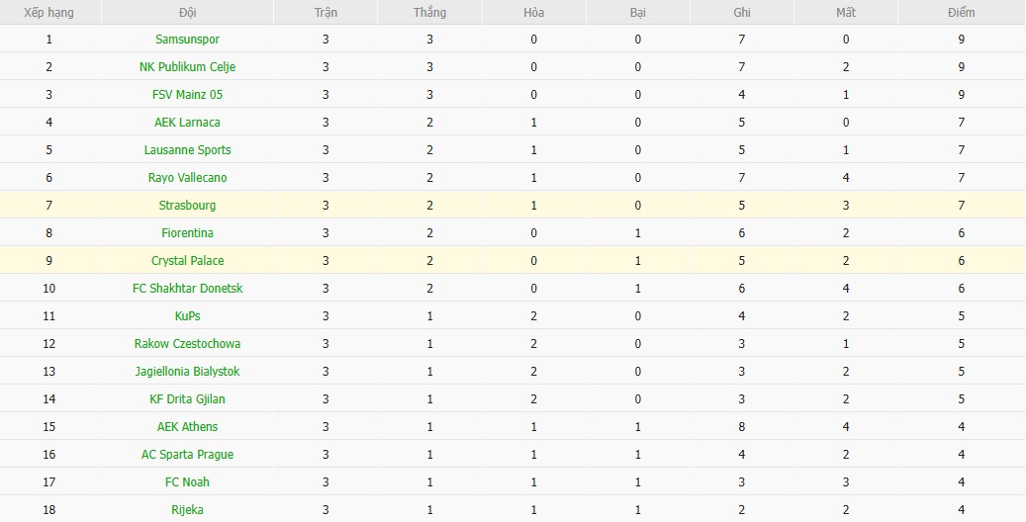Click the Điểm column header
The width and height of the screenshot is (1026, 522).
click(960, 13)
